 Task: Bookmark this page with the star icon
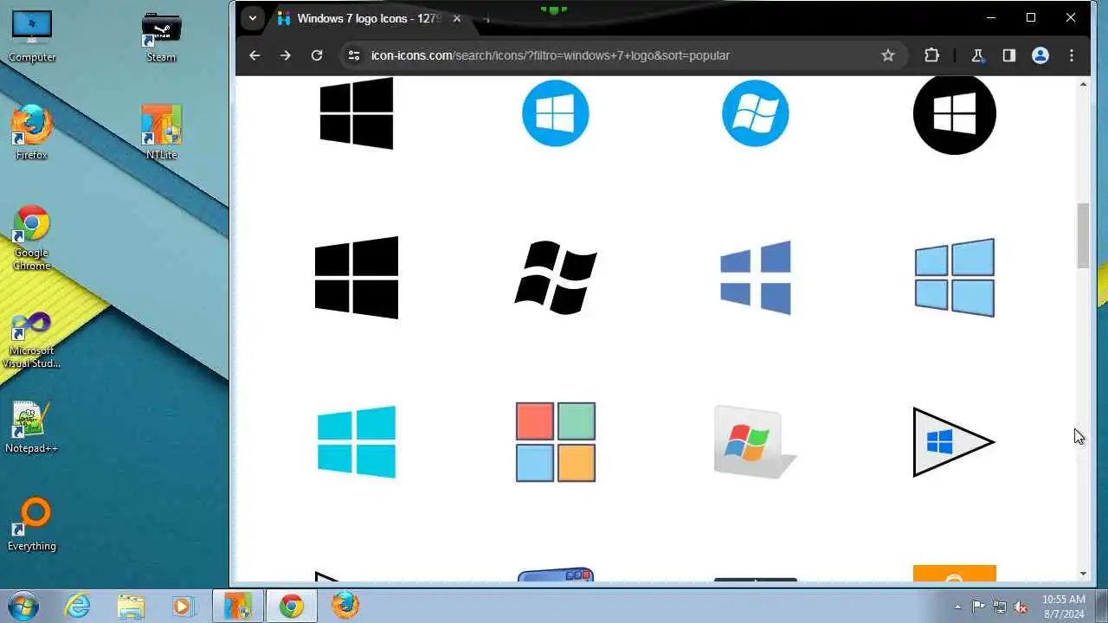(888, 55)
